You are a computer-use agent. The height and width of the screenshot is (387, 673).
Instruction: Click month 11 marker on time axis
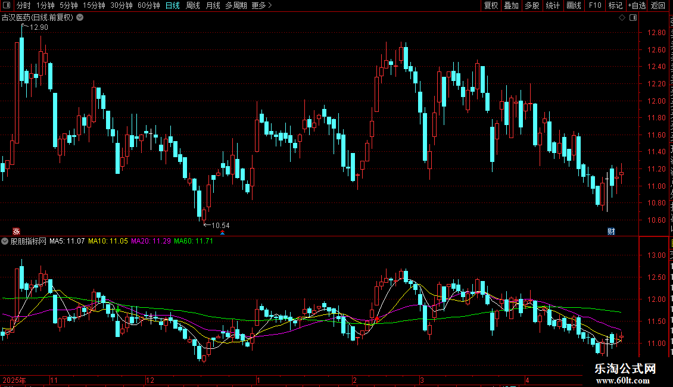point(54,380)
